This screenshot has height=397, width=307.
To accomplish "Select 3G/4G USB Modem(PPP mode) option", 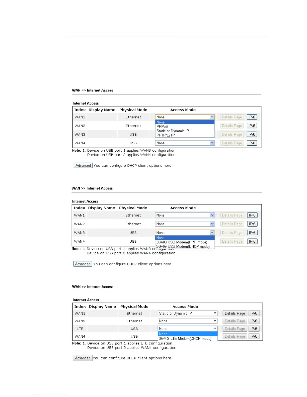I will (185, 242).
